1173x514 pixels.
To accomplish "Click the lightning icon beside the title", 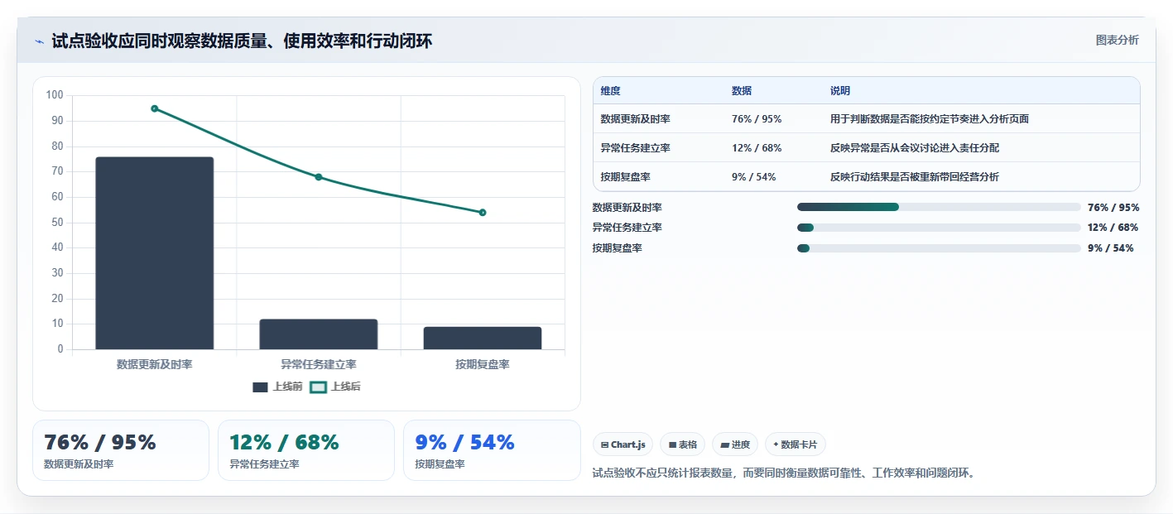I will point(39,41).
